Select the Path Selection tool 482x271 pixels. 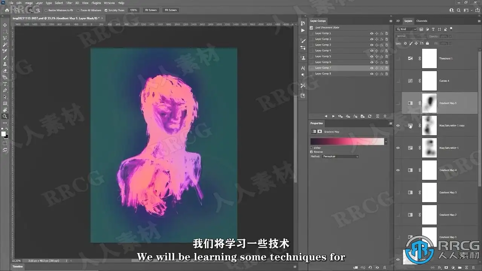5,97
